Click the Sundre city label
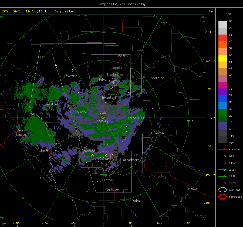This screenshot has width=243, height=227. pos(82,112)
